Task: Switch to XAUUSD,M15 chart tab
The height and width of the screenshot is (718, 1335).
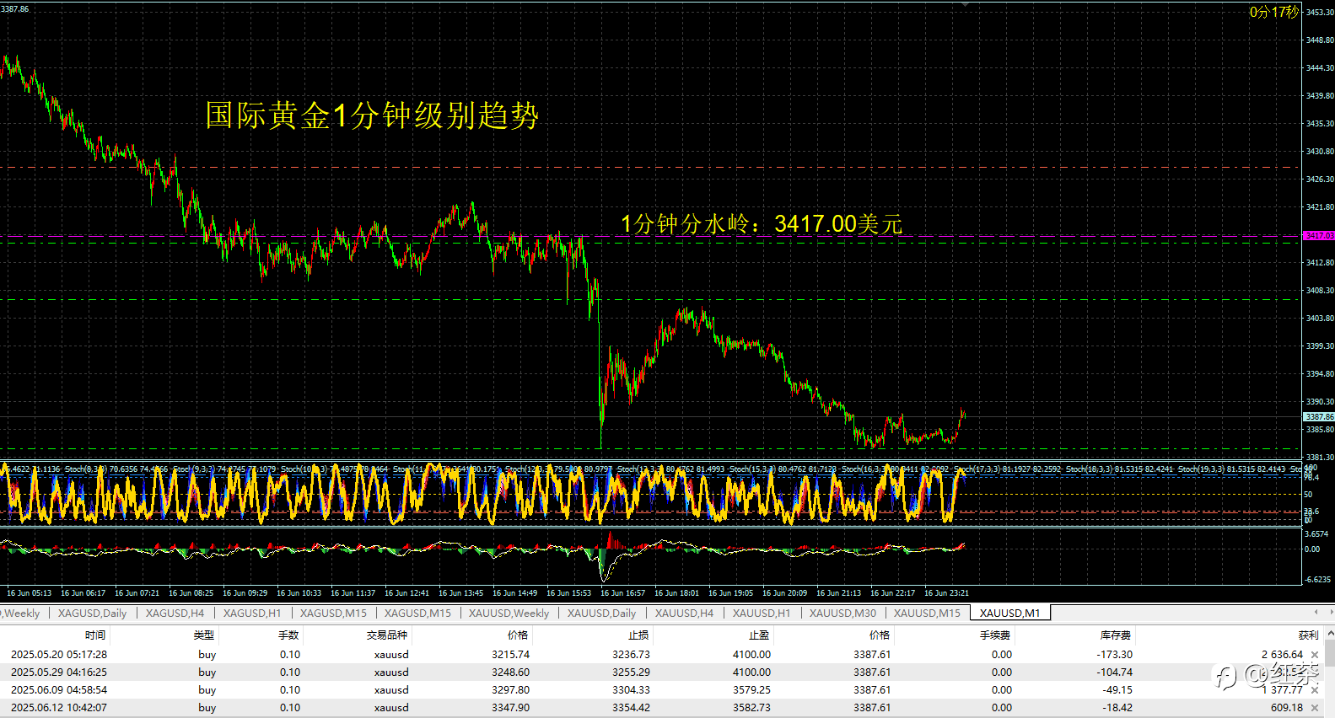Action: pos(927,613)
